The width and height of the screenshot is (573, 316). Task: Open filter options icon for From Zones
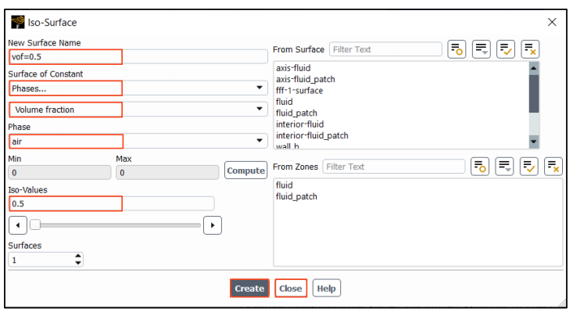click(504, 167)
